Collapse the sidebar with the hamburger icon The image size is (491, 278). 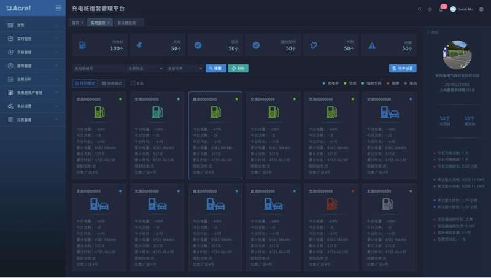tap(58, 8)
